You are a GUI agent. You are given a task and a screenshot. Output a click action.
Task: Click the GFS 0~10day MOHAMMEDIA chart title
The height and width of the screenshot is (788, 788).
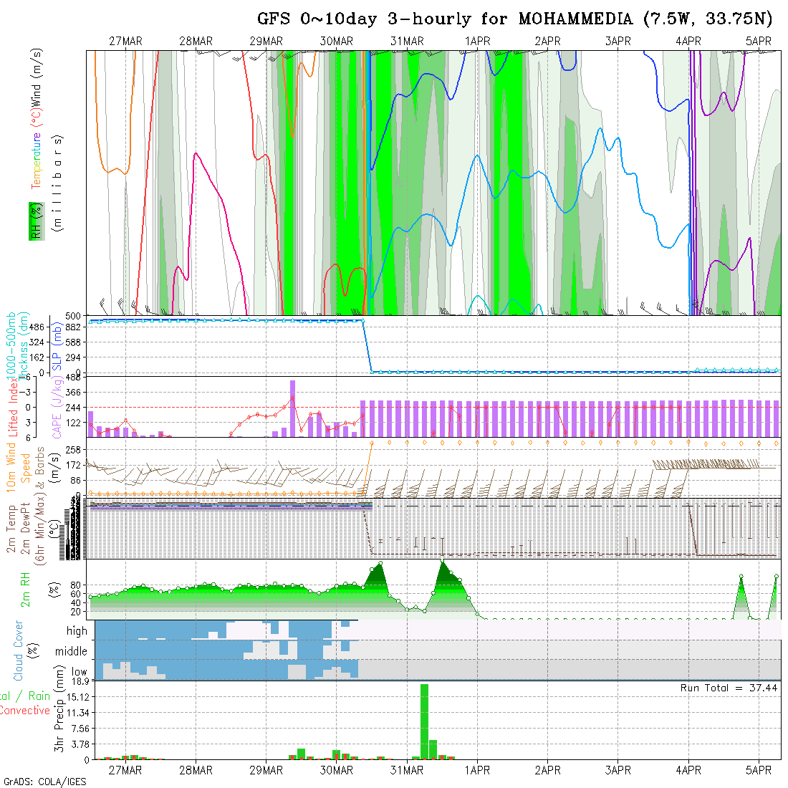pyautogui.click(x=514, y=19)
